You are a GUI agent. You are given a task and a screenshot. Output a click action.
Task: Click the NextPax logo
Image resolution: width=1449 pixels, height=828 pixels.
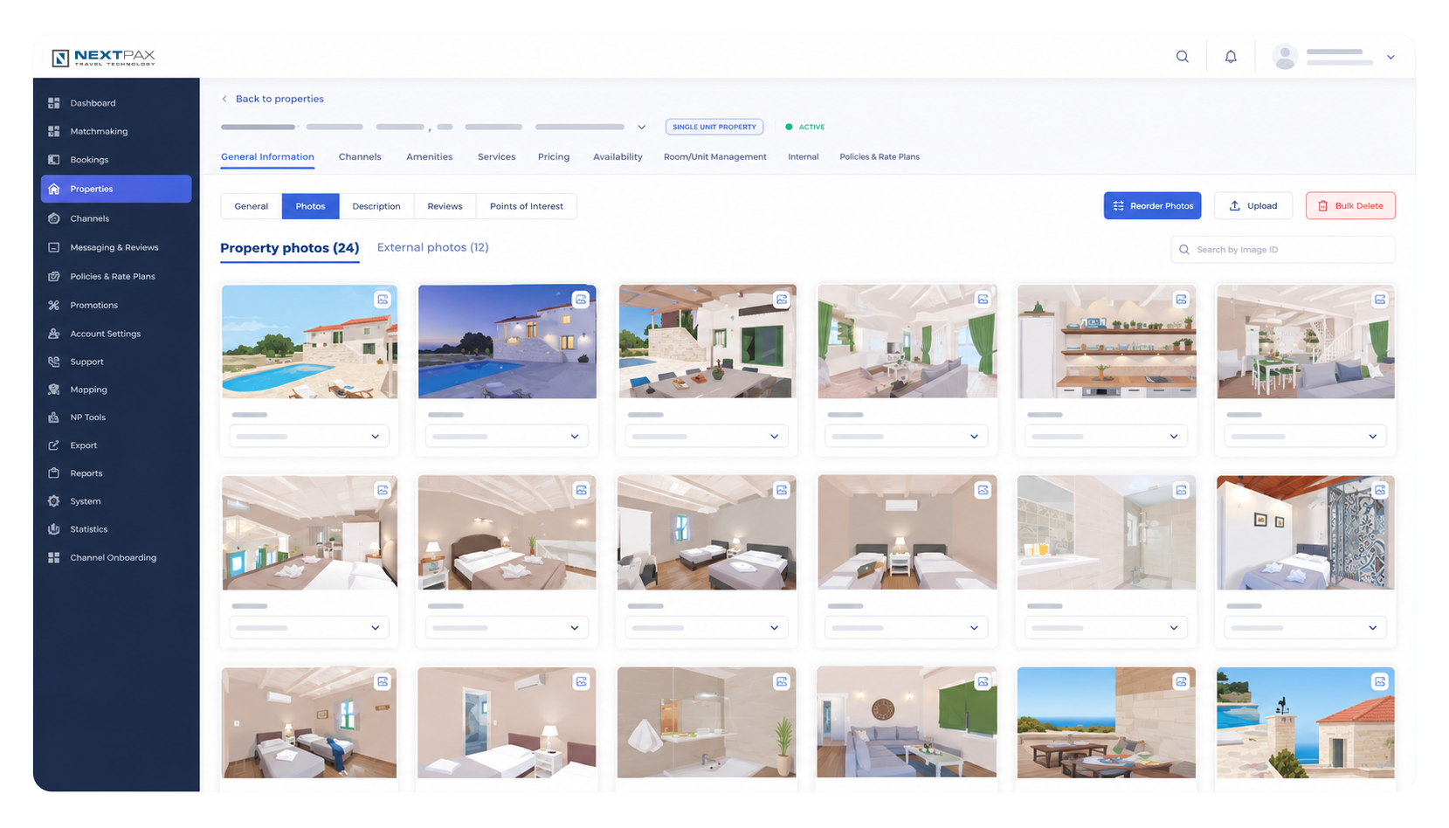(x=103, y=58)
